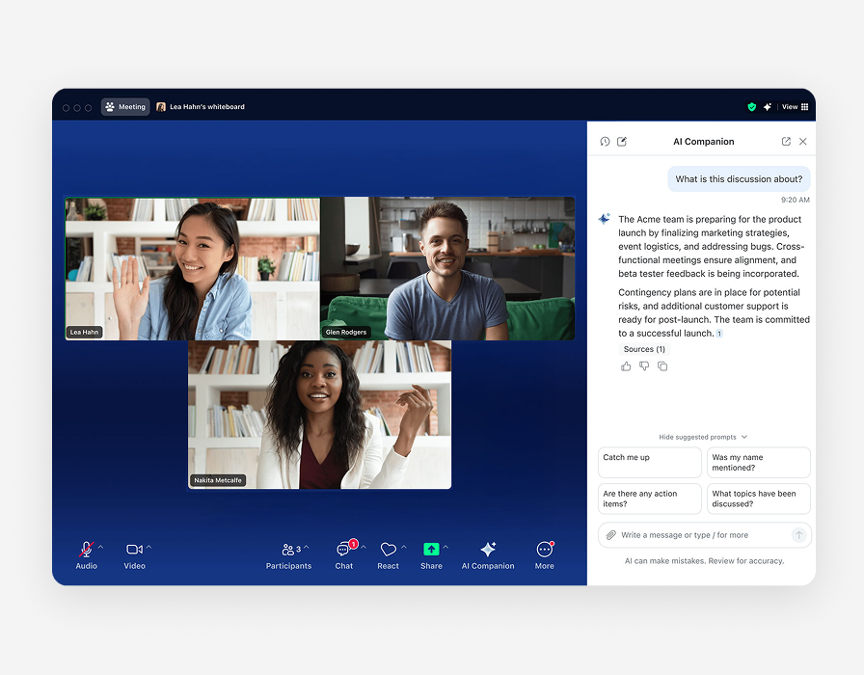This screenshot has height=675, width=864.
Task: Switch to Lea Hahn's whiteboard tab
Action: coord(201,107)
